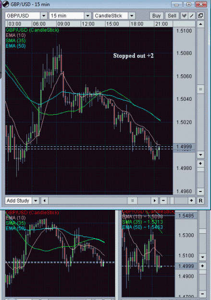This screenshot has height=300, width=211.
Task: Click the 1.5100 price axis label
Action: tap(184, 31)
